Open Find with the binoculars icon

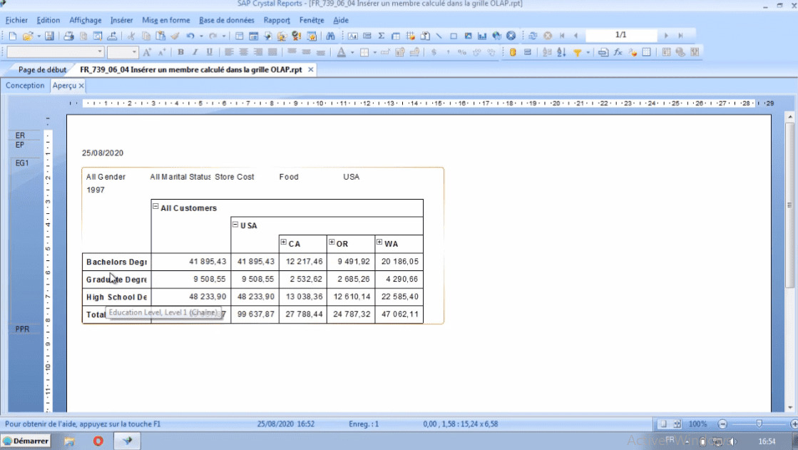click(x=330, y=36)
